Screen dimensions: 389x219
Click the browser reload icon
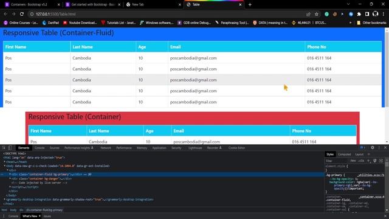point(22,14)
